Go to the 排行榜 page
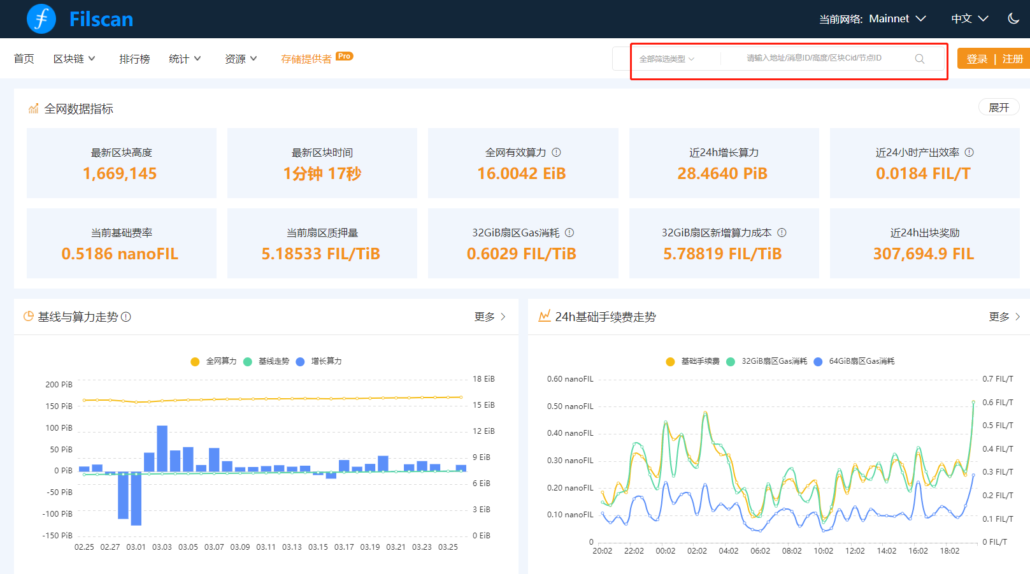 tap(134, 59)
